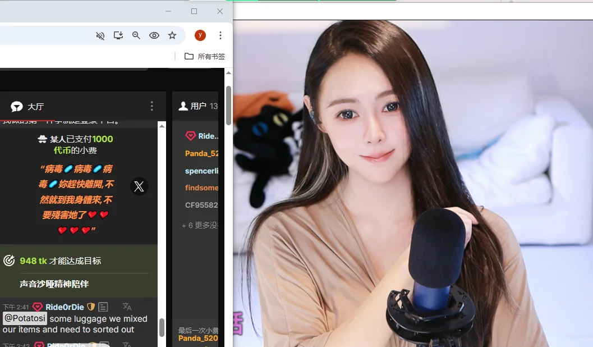Open the chat panel three-dot options menu
Viewport: 593px width, 347px height.
(x=151, y=106)
